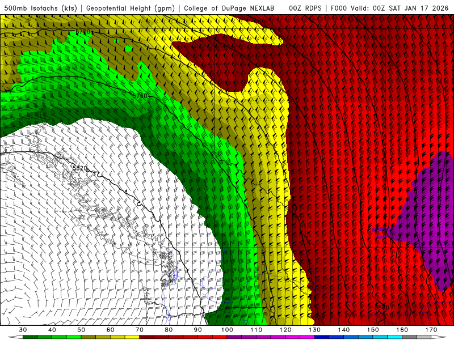
Task: Click the 70 value on the color scale
Action: [x=140, y=330]
